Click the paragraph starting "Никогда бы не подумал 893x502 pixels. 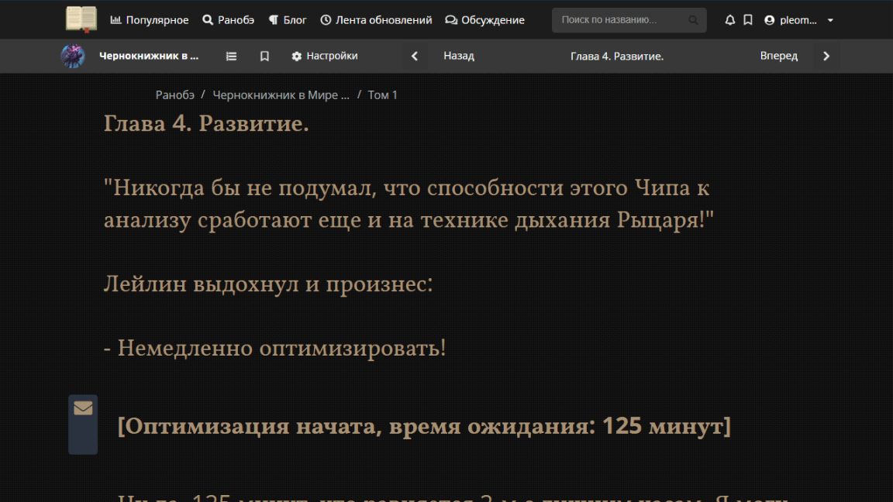coord(409,204)
